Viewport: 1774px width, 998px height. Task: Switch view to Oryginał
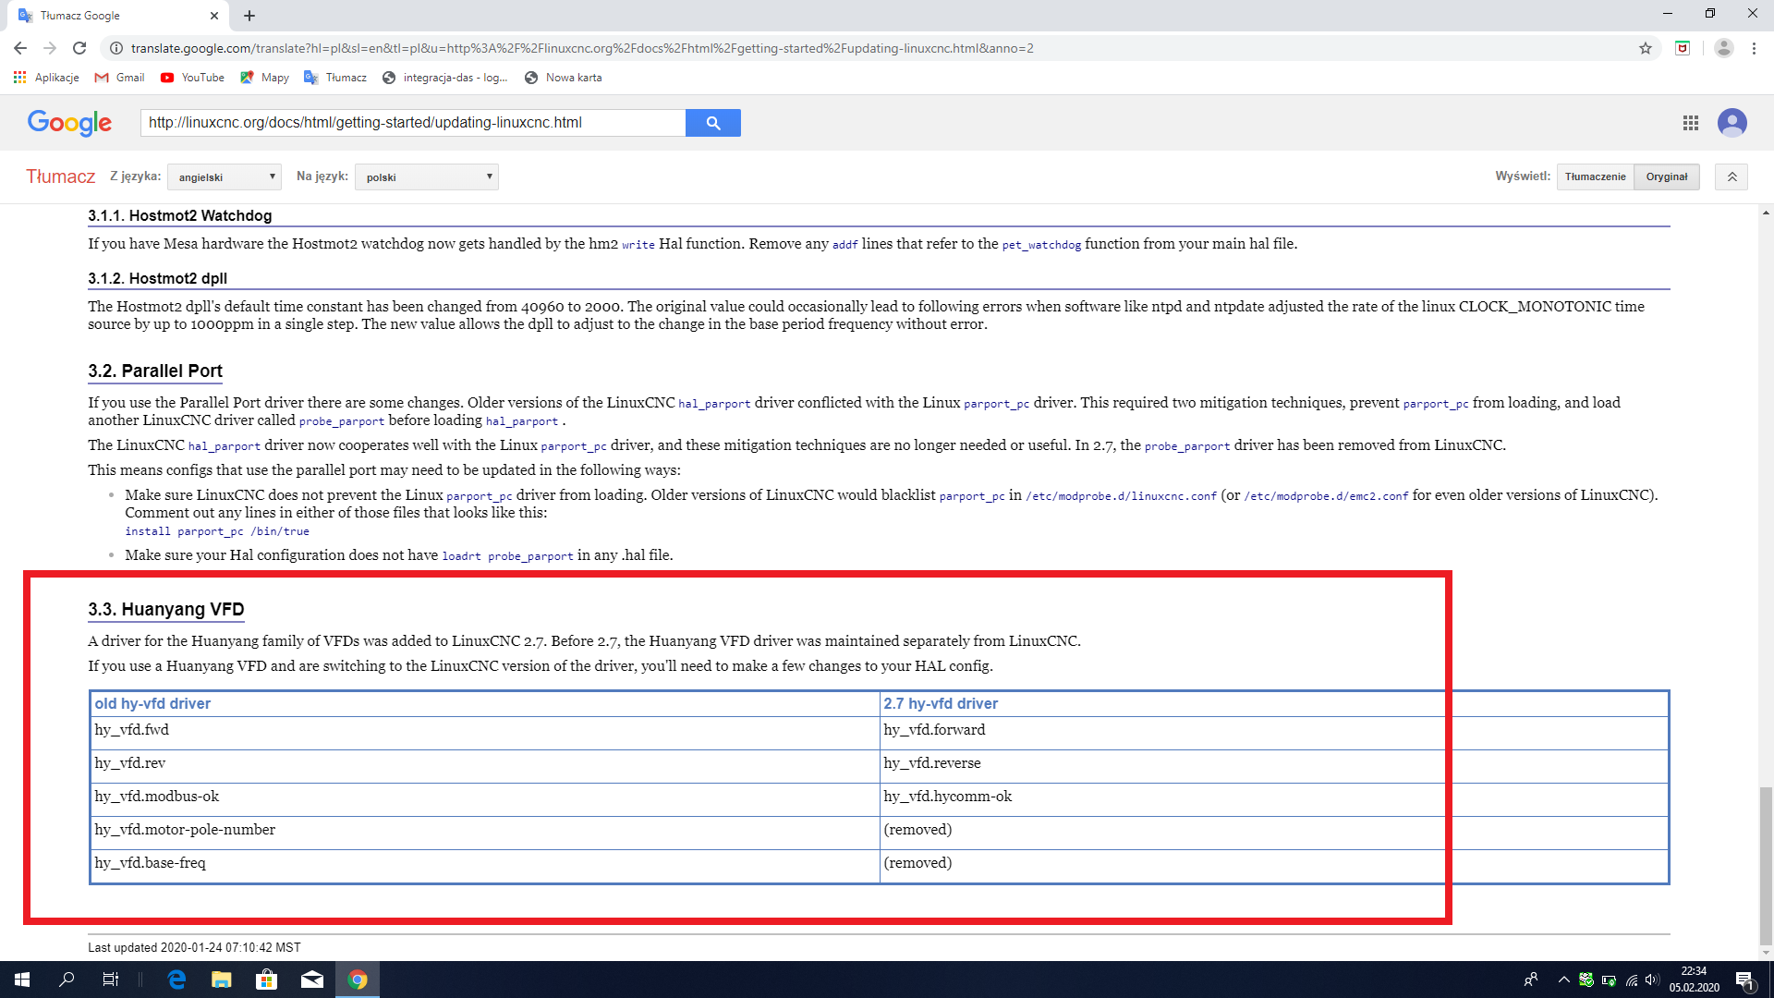click(1667, 177)
